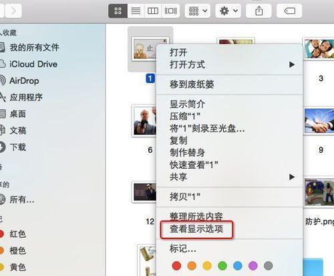Click the Edit Tags toolbar icon
Image resolution: width=334 pixels, height=276 pixels.
[x=289, y=11]
